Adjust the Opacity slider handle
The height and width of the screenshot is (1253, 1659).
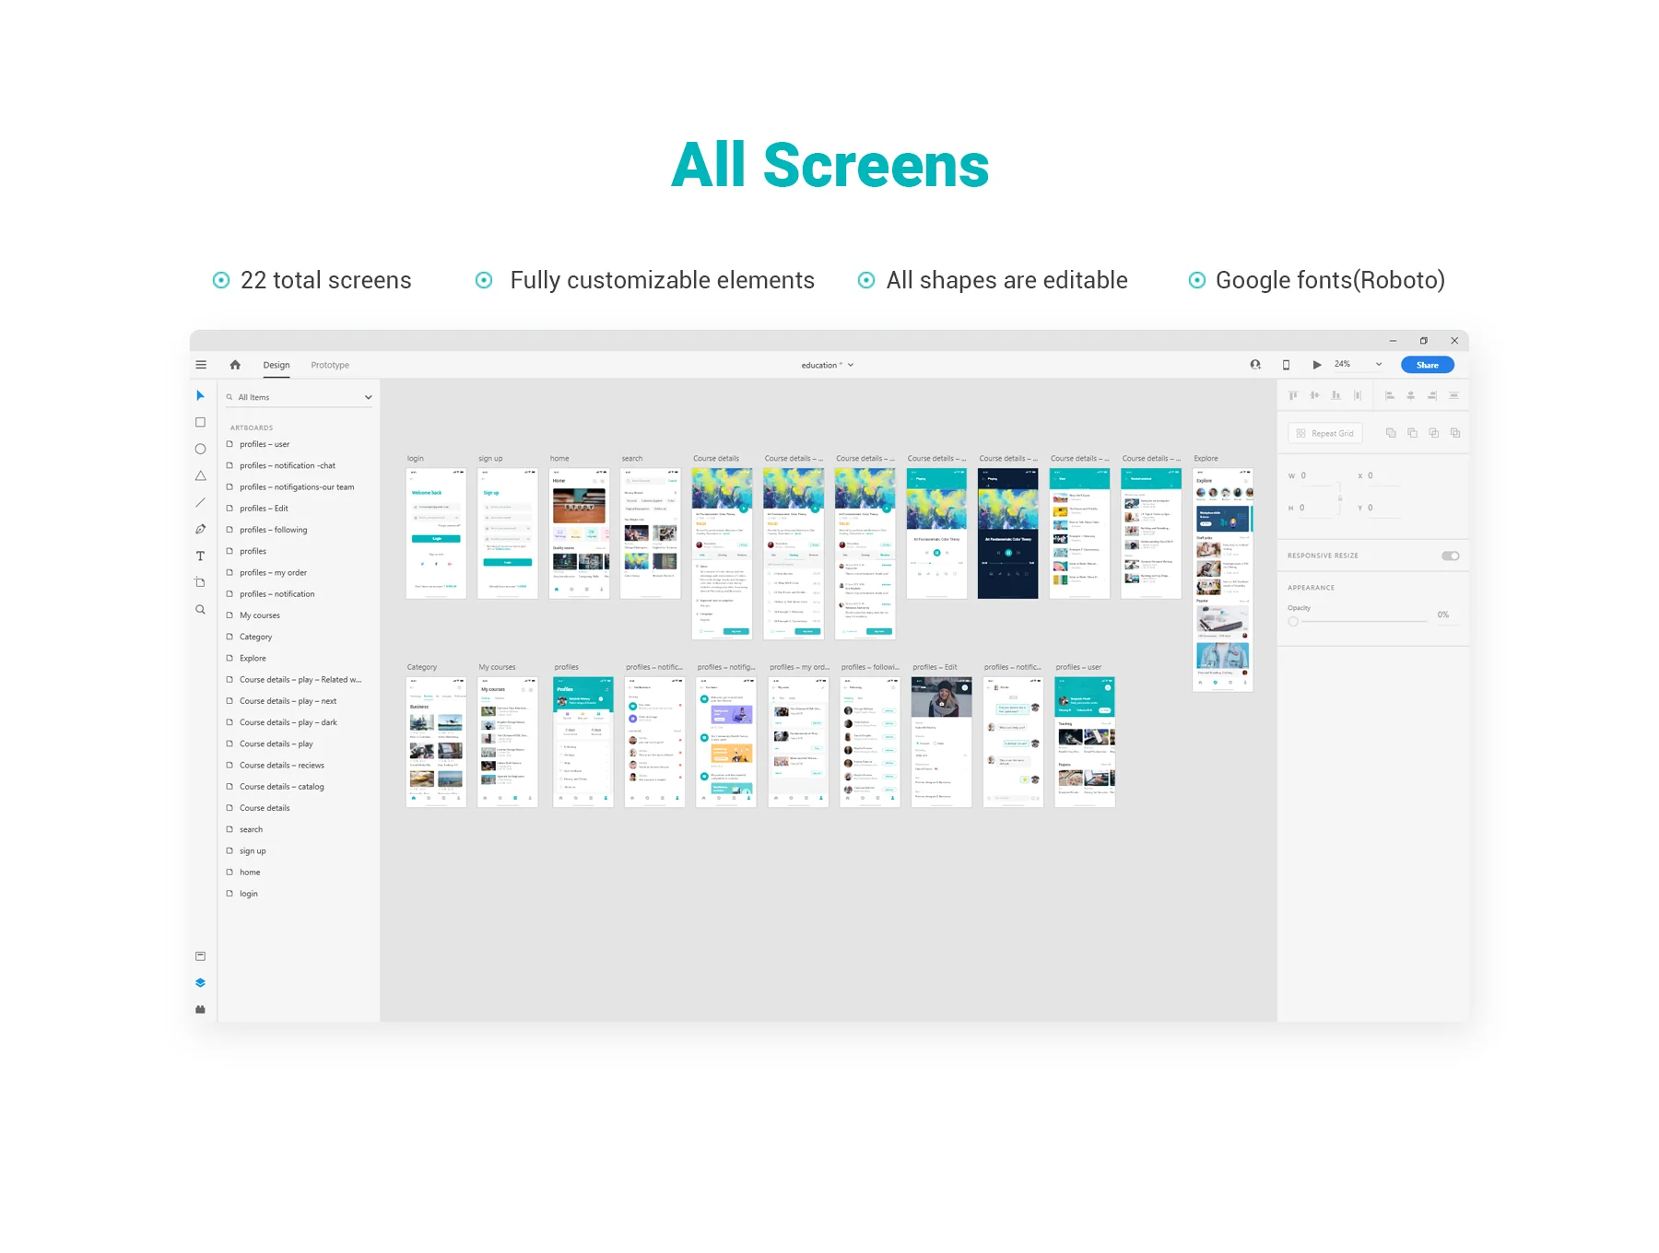tap(1293, 622)
